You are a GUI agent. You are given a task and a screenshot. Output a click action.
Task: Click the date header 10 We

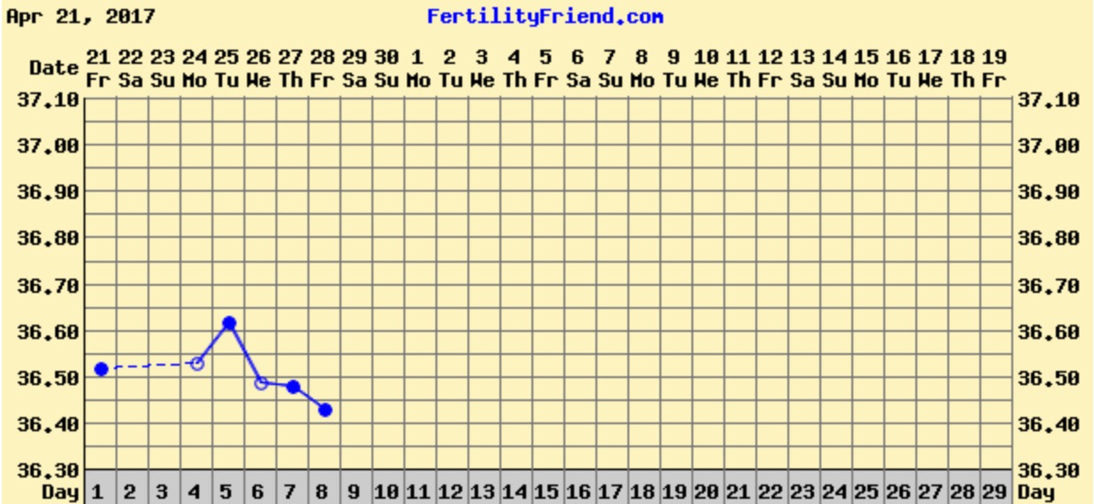click(707, 68)
